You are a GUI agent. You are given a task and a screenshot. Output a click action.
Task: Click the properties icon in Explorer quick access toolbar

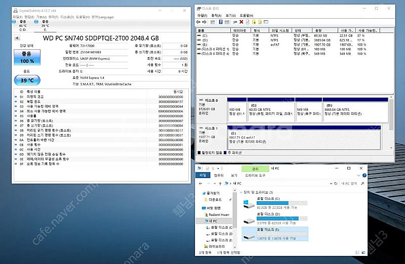click(207, 168)
